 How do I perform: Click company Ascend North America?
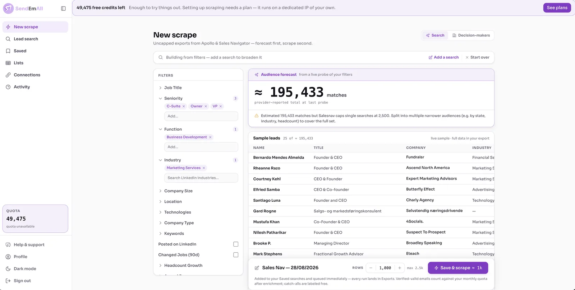tap(428, 168)
